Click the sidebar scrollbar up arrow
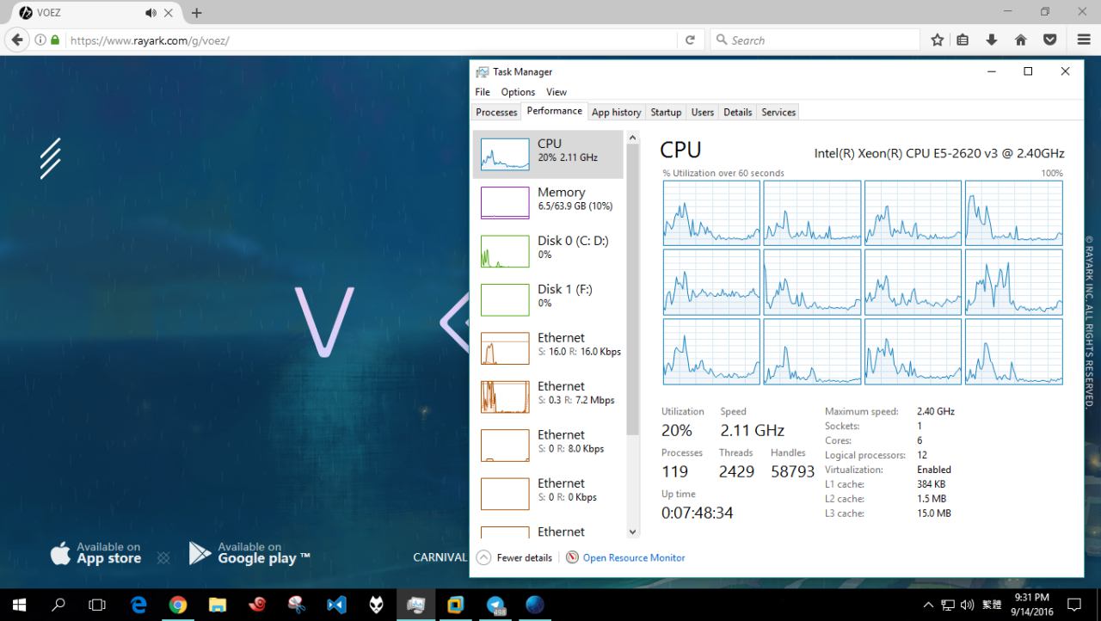This screenshot has width=1101, height=621. tap(633, 138)
